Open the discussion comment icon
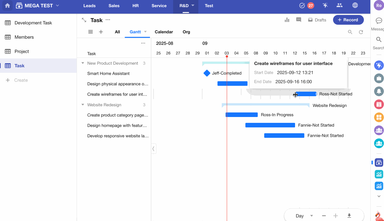The width and height of the screenshot is (384, 221). (x=299, y=20)
